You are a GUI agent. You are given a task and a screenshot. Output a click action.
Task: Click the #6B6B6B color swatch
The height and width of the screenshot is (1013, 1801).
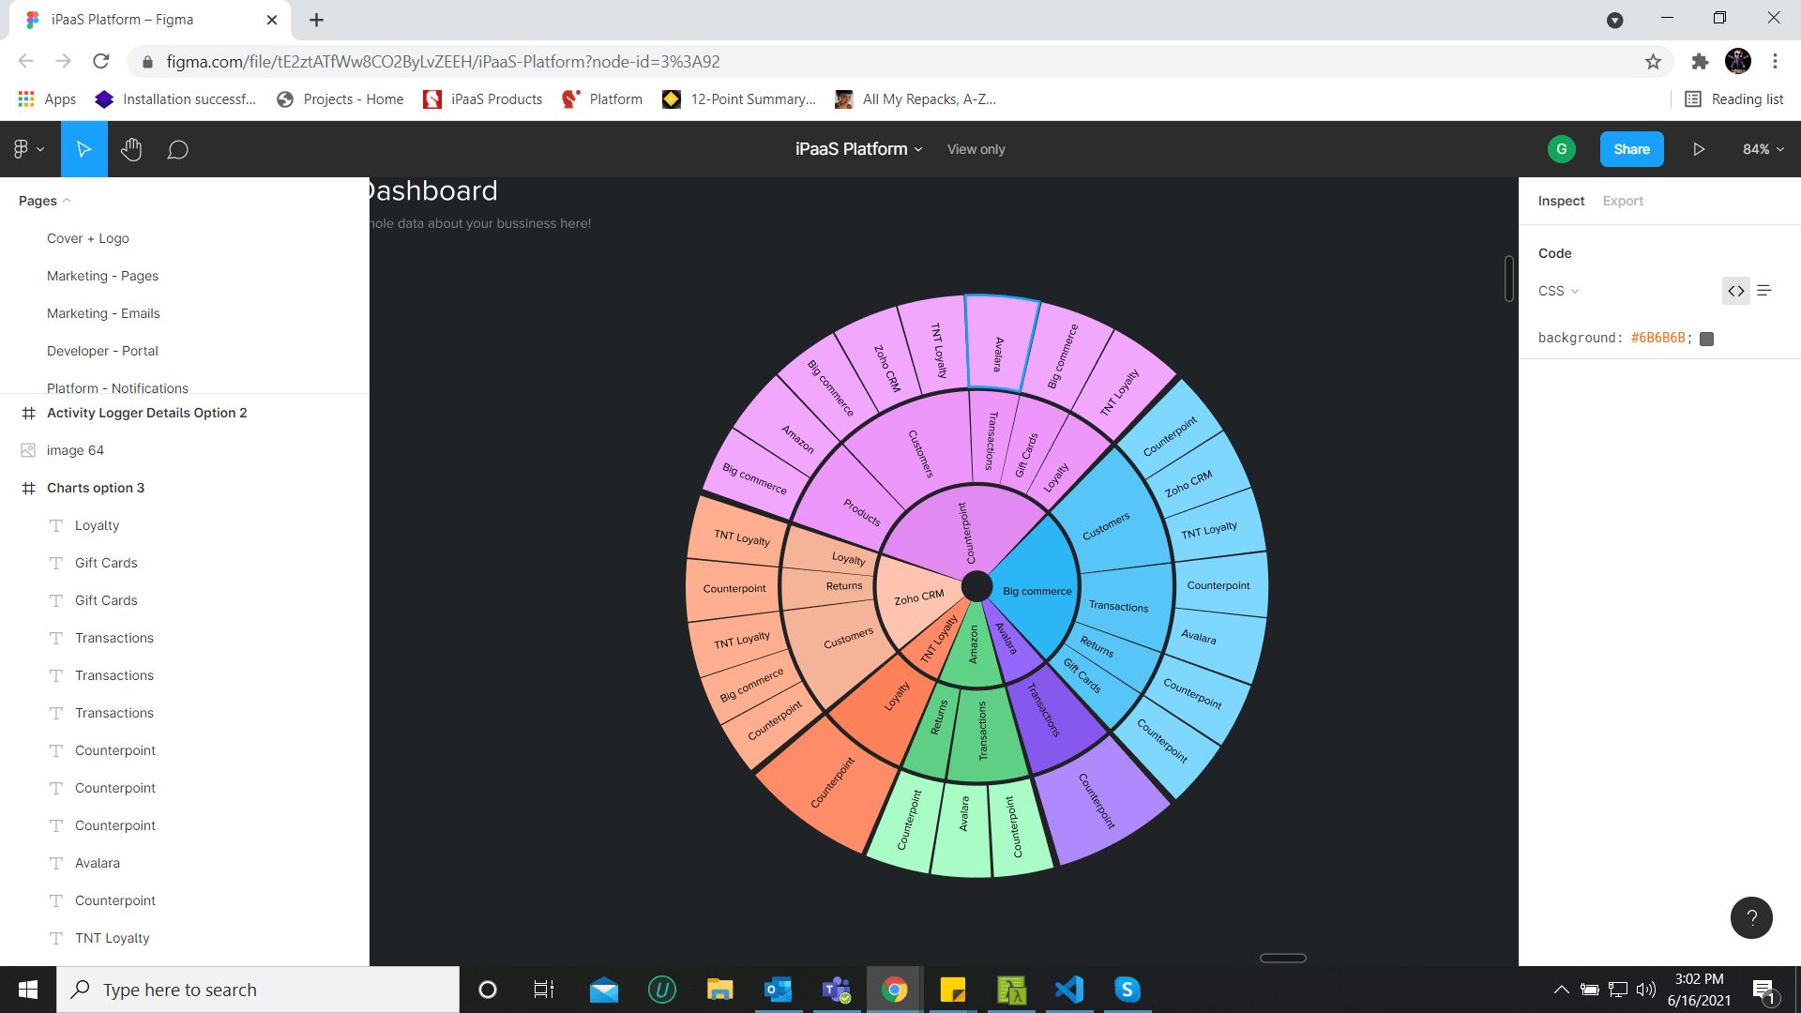click(x=1707, y=339)
